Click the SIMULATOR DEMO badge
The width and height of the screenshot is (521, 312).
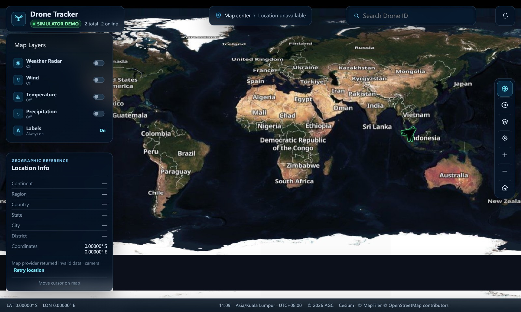pos(56,24)
